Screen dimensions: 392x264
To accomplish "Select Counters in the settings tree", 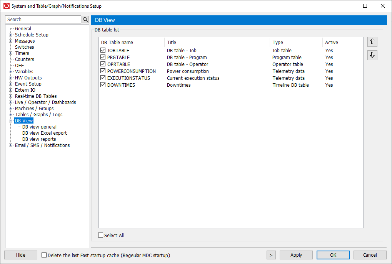I will tap(25, 59).
